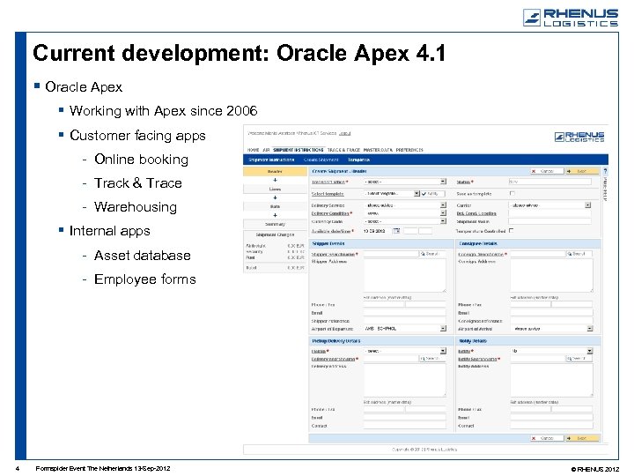Switch to the PREFERENCES tab

pos(409,150)
